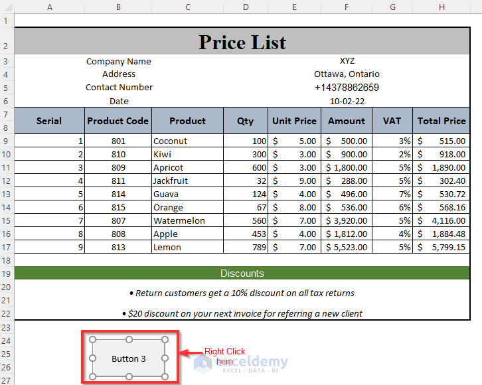
Task: Click the Coconut product cell
Action: tap(187, 141)
